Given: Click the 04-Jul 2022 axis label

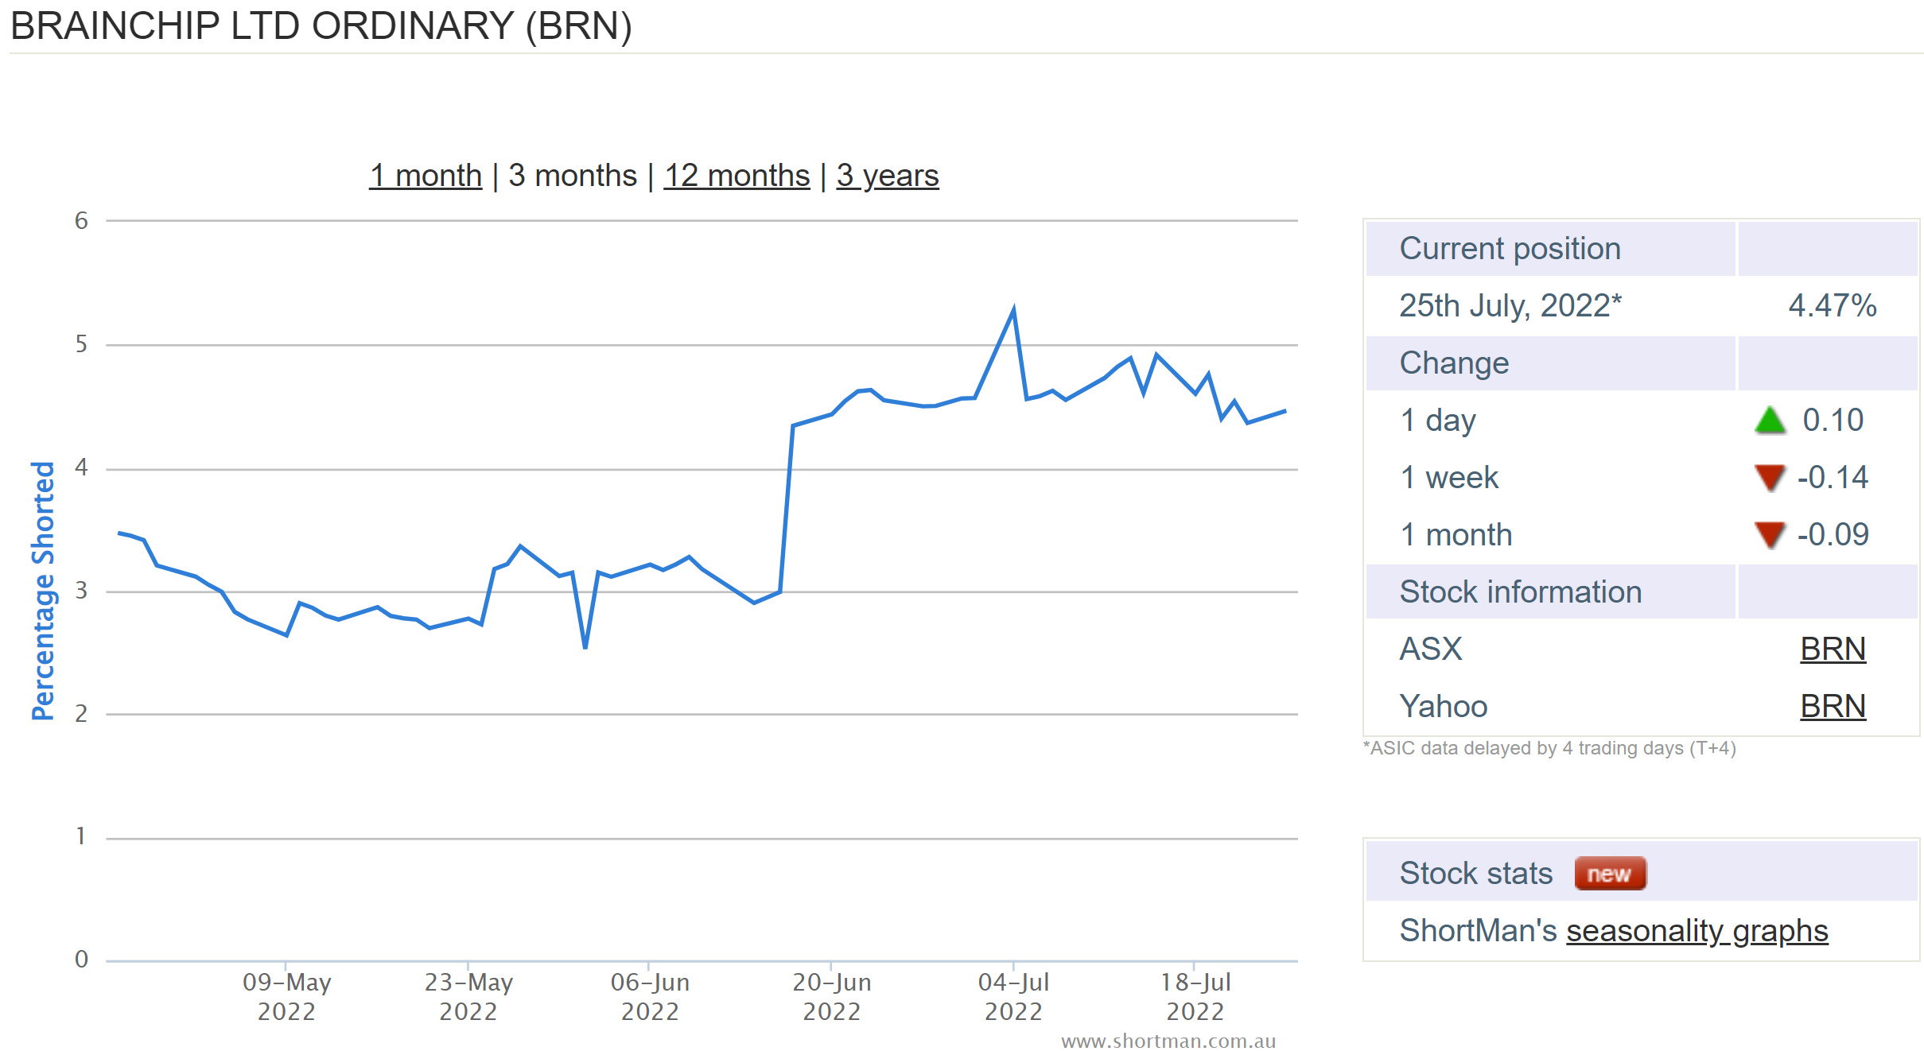Looking at the screenshot, I should [x=1013, y=997].
